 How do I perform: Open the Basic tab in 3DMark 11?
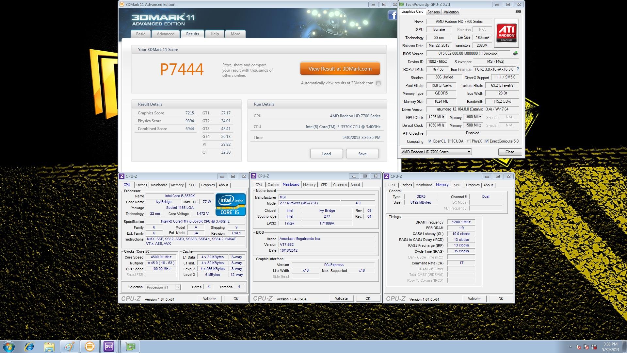coord(141,34)
